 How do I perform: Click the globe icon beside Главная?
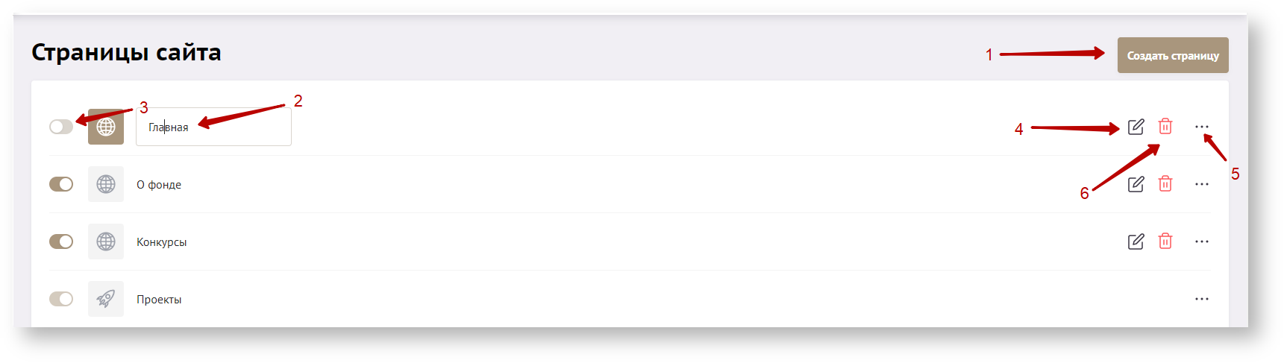coord(106,127)
